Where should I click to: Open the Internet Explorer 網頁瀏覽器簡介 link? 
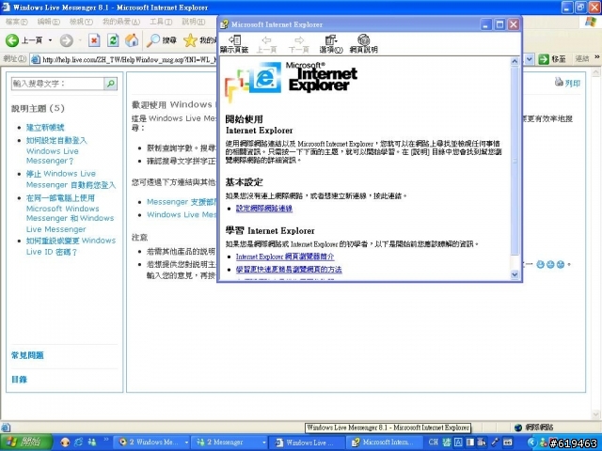click(x=285, y=257)
